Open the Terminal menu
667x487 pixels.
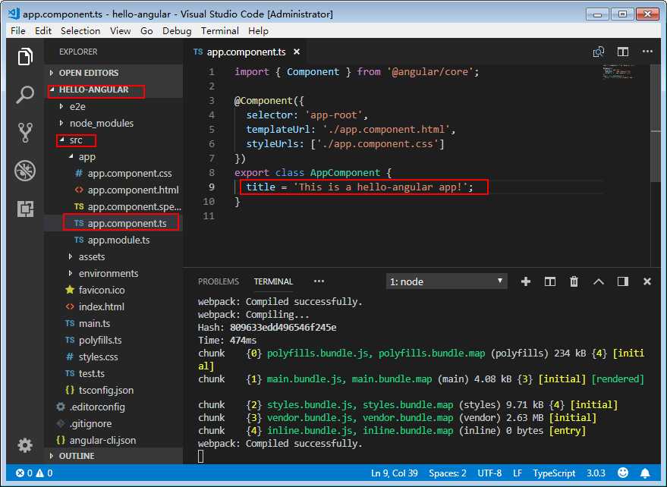[x=220, y=31]
